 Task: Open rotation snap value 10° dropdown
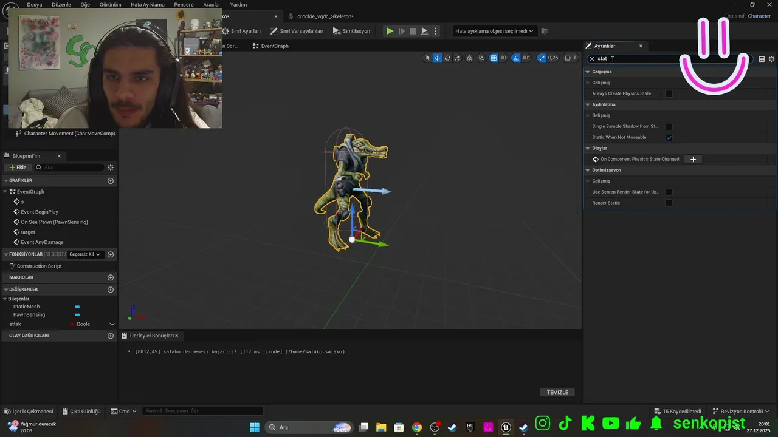click(526, 58)
